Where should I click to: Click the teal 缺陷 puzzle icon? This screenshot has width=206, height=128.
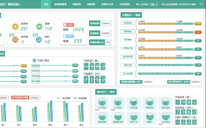tap(39, 40)
